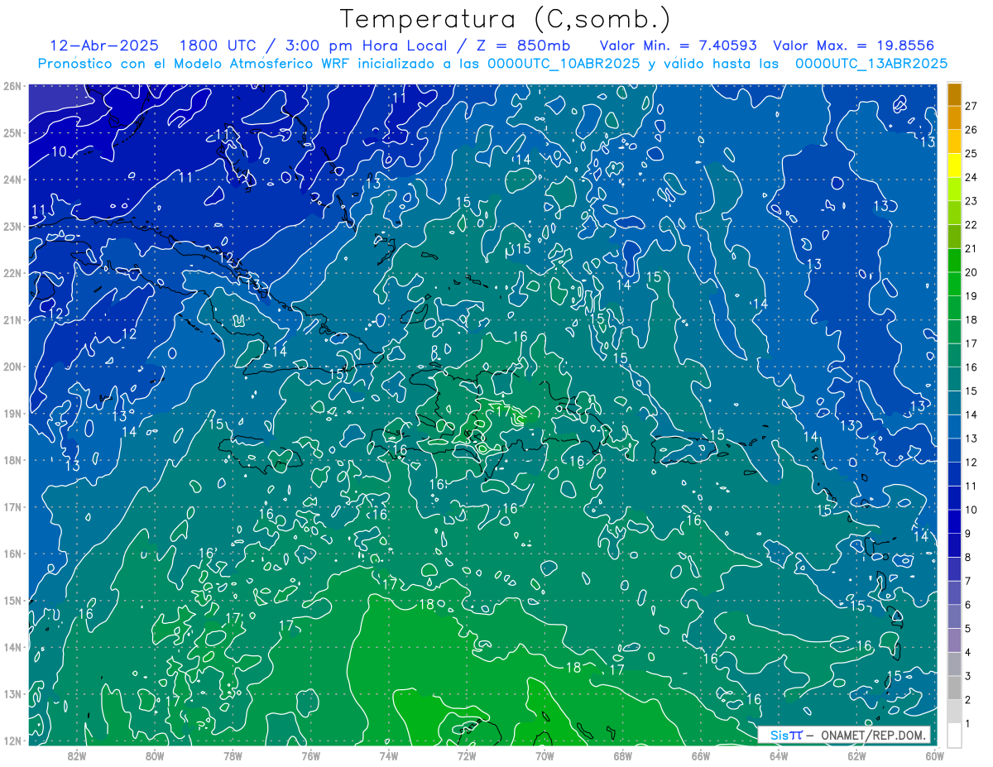This screenshot has height=767, width=993.
Task: Click longitude axis label "62W"
Action: pyautogui.click(x=856, y=755)
